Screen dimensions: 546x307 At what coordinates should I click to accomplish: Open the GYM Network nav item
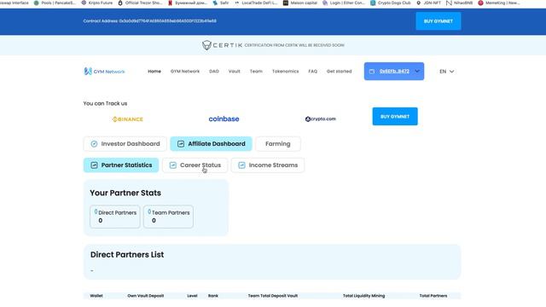pyautogui.click(x=185, y=72)
